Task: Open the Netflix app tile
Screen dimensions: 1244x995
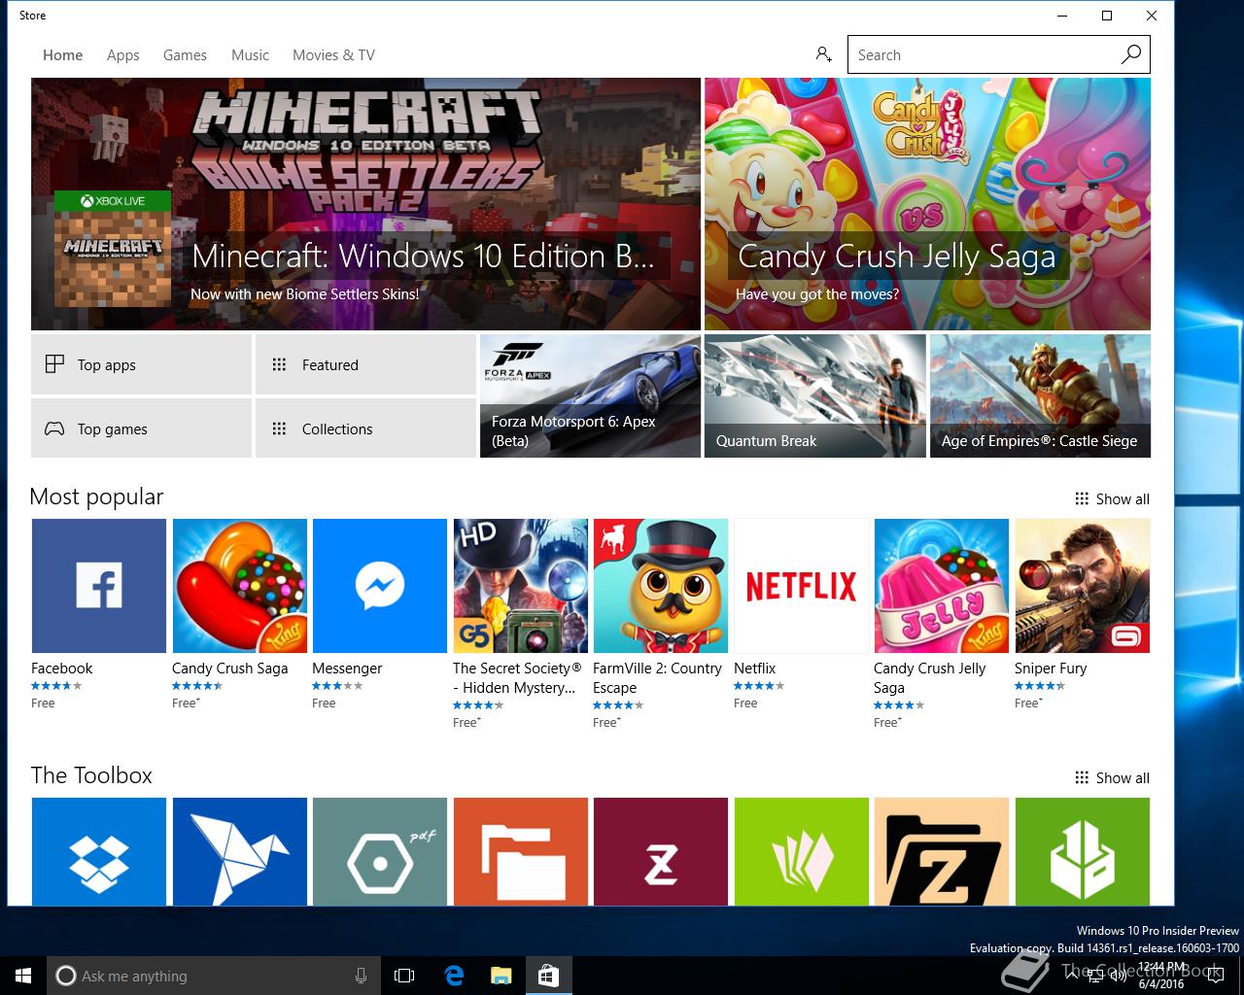Action: click(801, 586)
